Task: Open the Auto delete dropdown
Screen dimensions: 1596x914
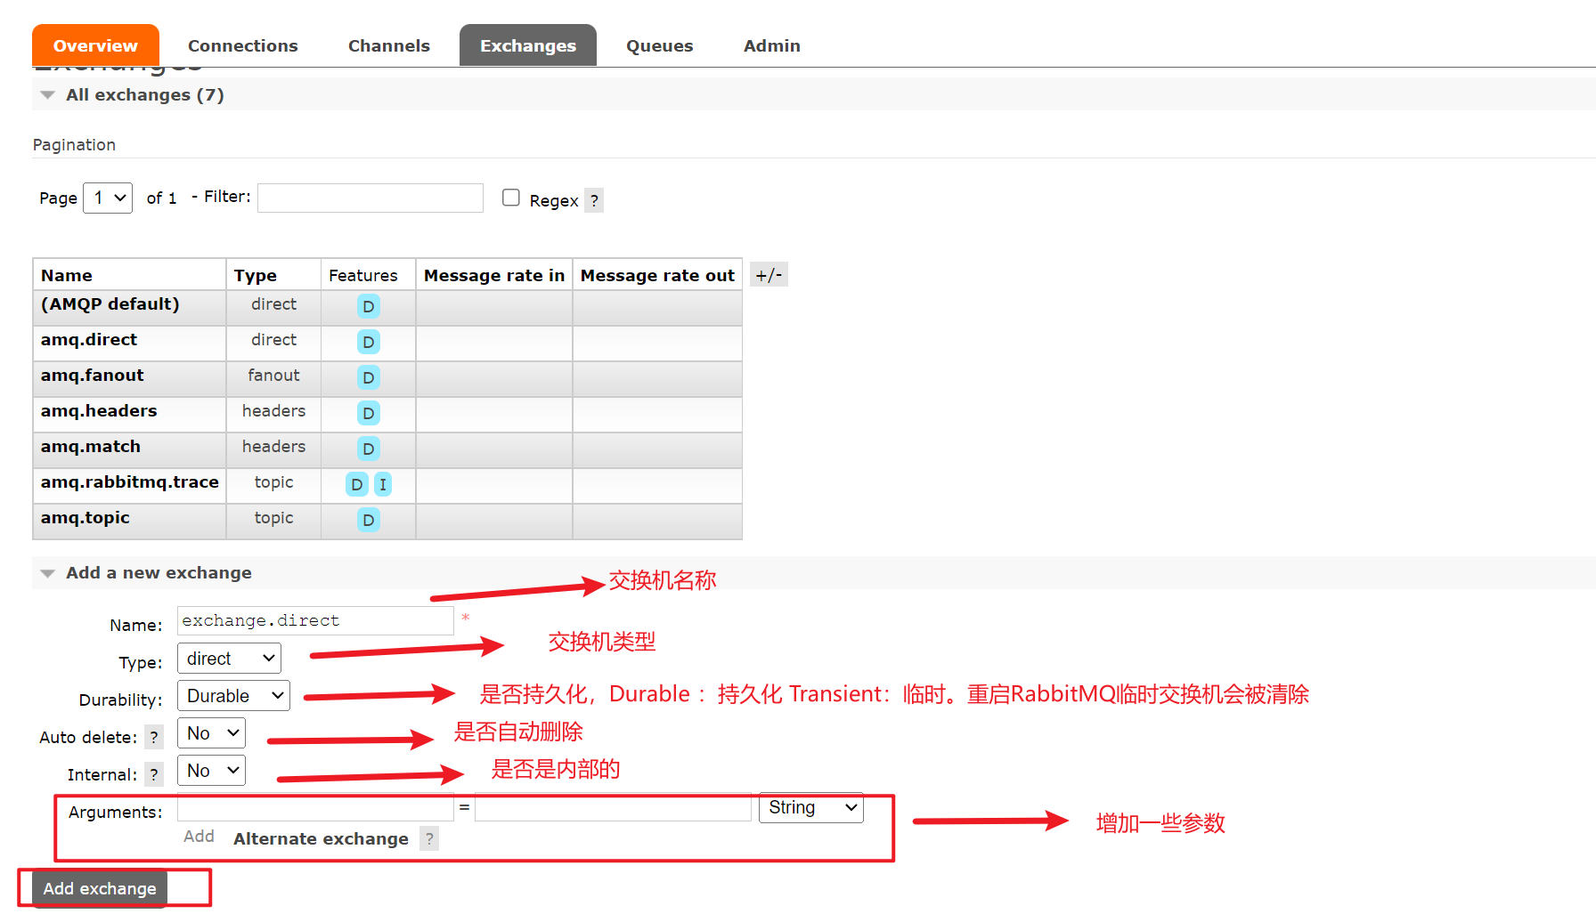Action: [211, 733]
